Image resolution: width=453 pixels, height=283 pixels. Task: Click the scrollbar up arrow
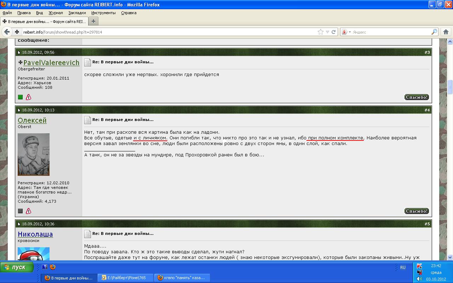(x=450, y=41)
